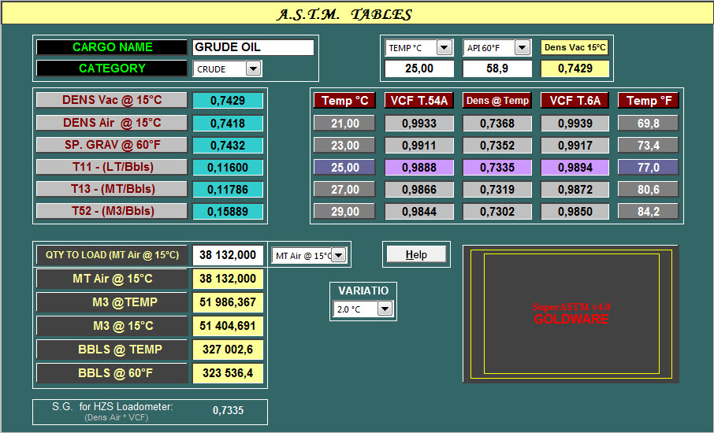Viewport: 714px width, 433px height.
Task: Click the DENS Vac @ 15°C label
Action: pyautogui.click(x=112, y=101)
